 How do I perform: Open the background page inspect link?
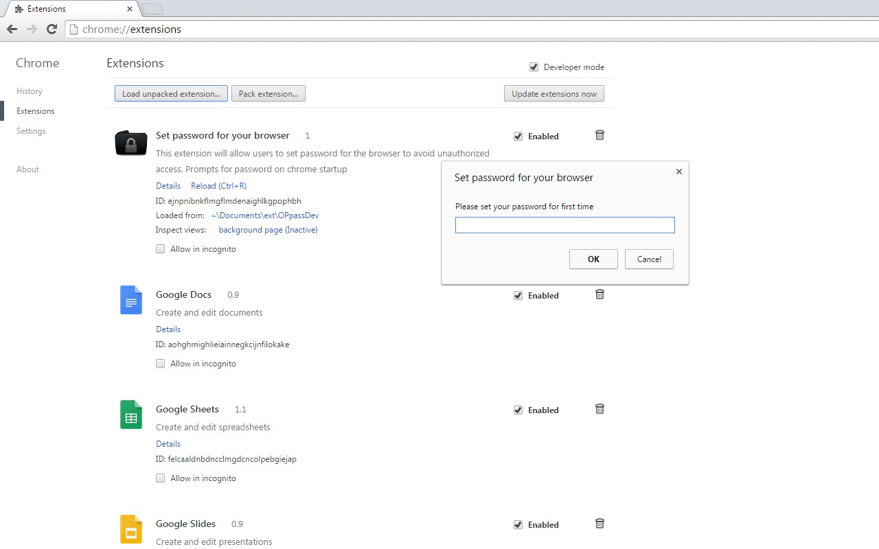[x=268, y=229]
